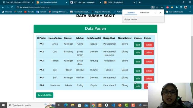
Task: Switch to PECL Package mongodb tab
Action: pyautogui.click(x=86, y=2)
